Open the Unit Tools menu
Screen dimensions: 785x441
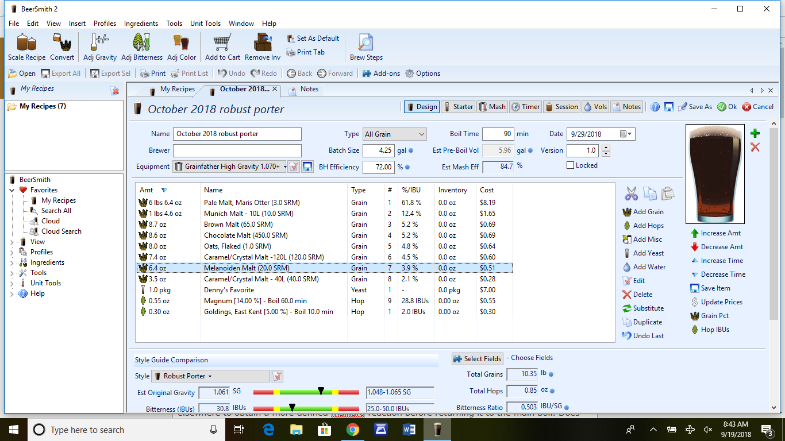coord(206,24)
